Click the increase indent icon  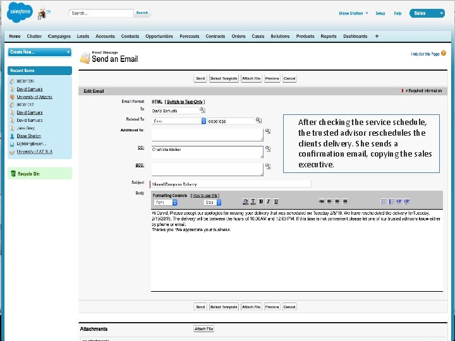406,201
